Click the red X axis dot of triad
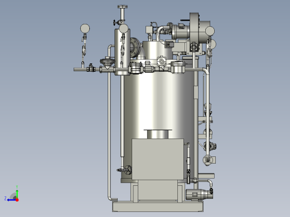 (x=17, y=200)
